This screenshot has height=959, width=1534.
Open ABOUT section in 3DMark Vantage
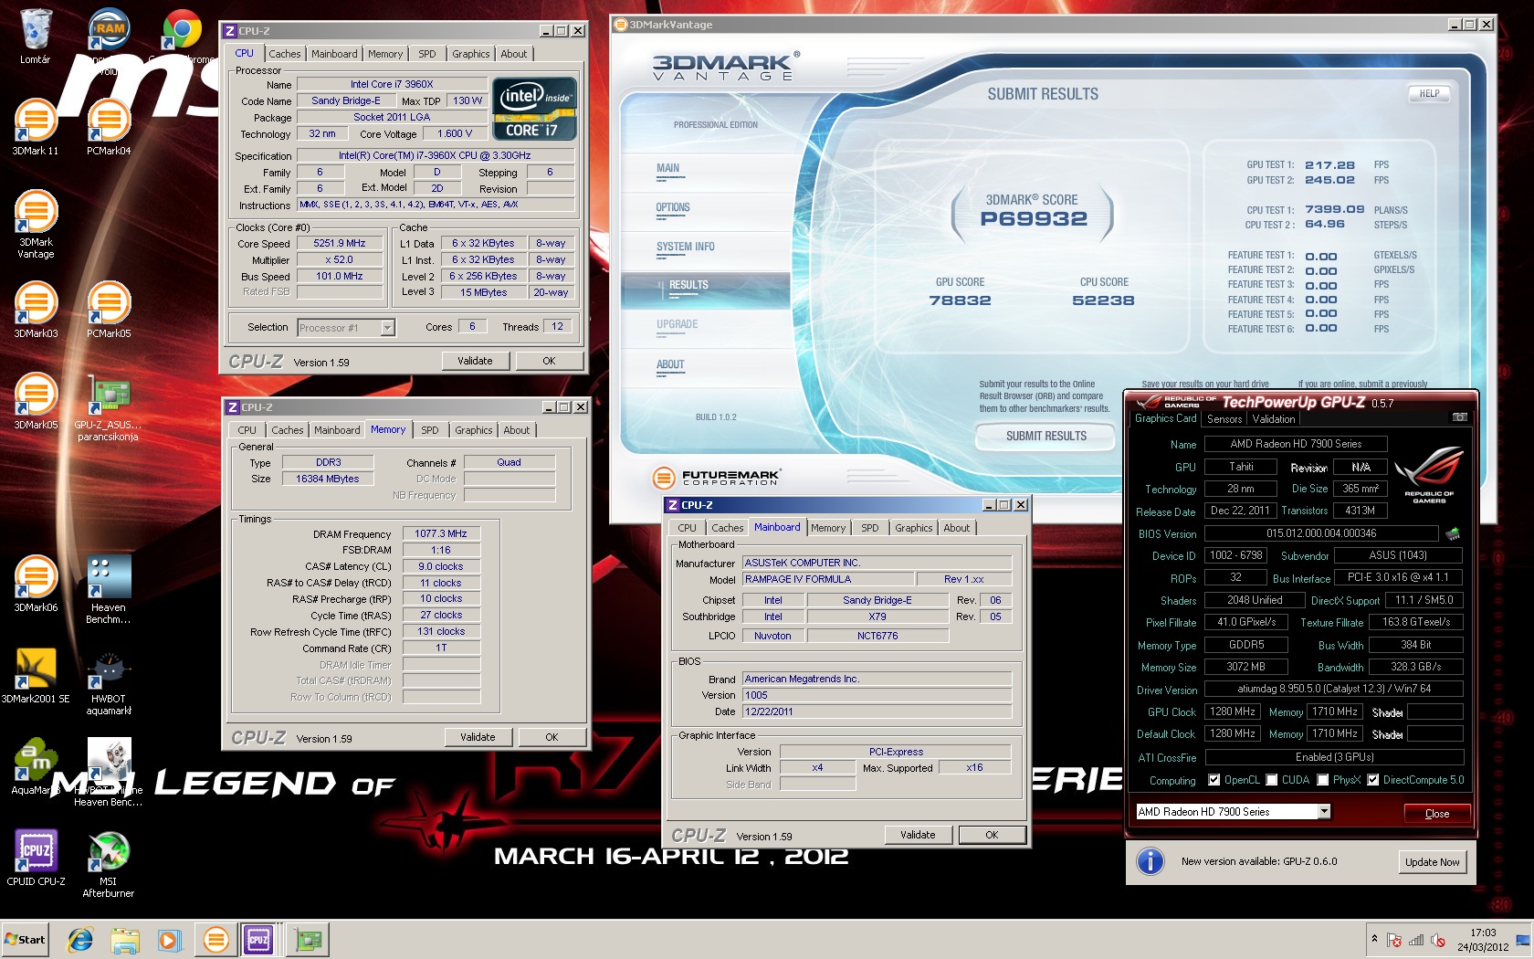tap(670, 365)
